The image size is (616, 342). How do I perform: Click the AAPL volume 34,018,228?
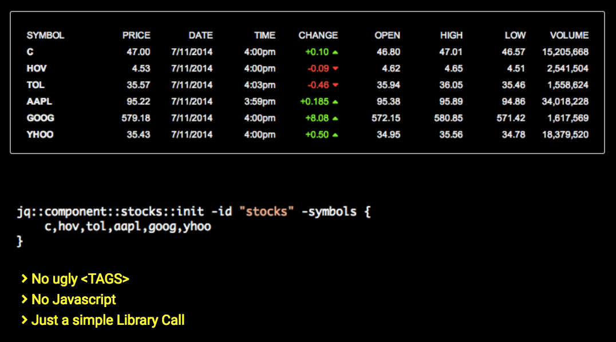click(565, 102)
